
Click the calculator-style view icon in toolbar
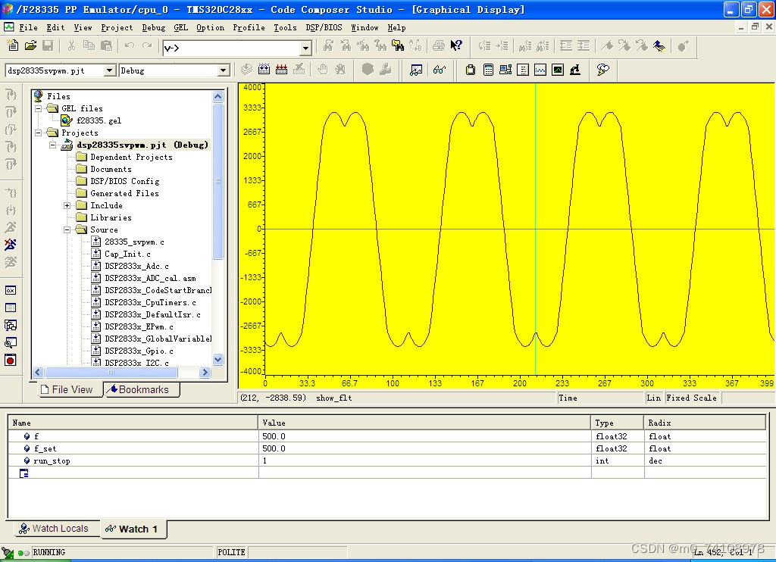coord(488,70)
